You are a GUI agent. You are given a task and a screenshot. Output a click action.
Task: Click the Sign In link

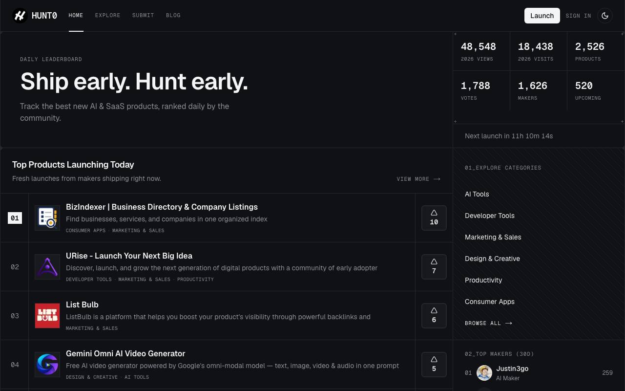[x=578, y=16]
